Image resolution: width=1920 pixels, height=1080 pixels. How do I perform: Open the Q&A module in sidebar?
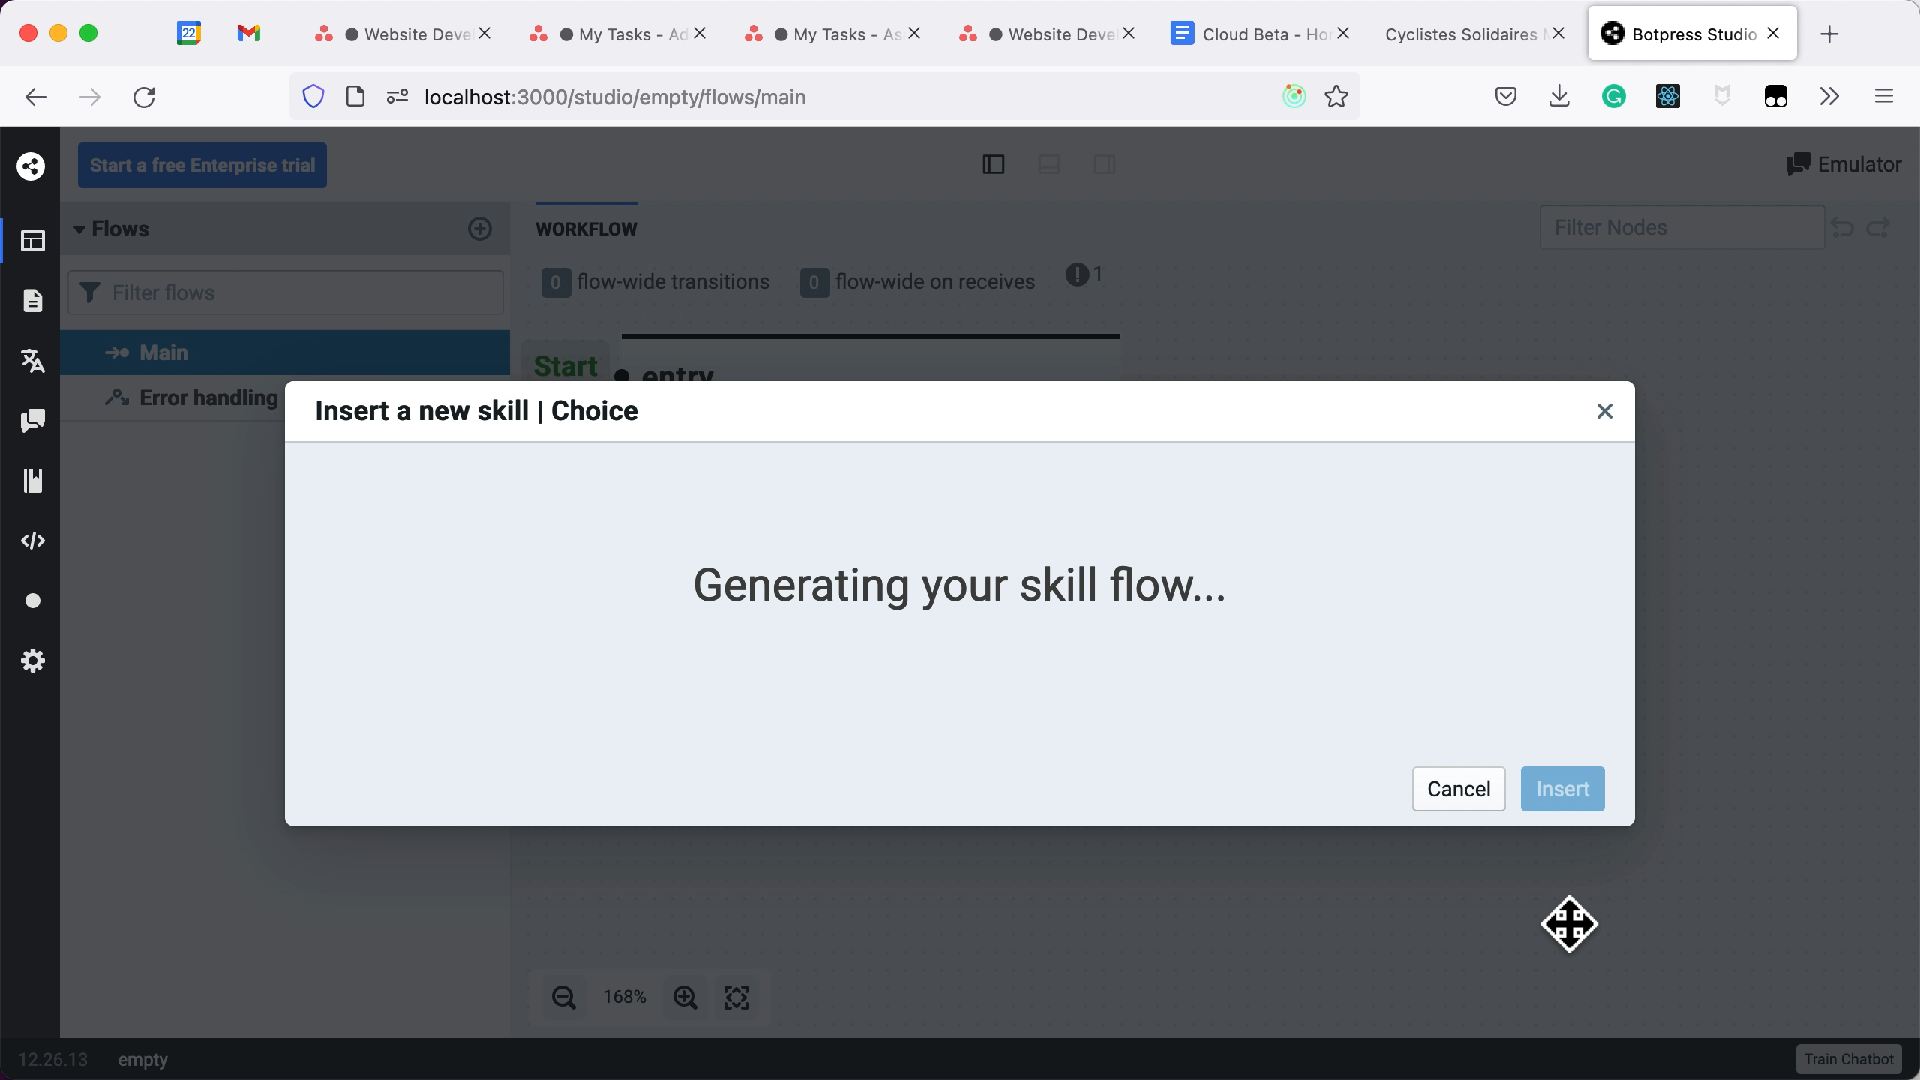click(x=32, y=421)
